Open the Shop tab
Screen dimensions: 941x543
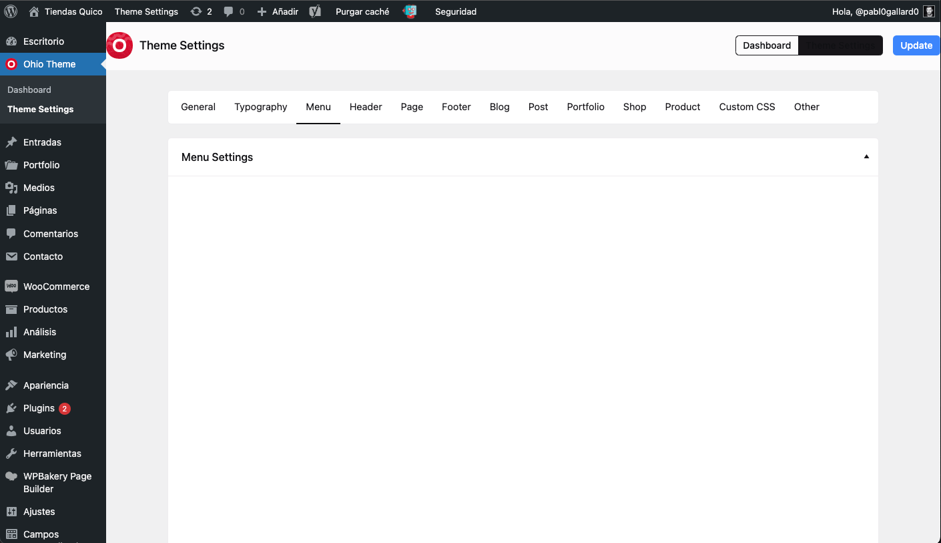(x=635, y=107)
